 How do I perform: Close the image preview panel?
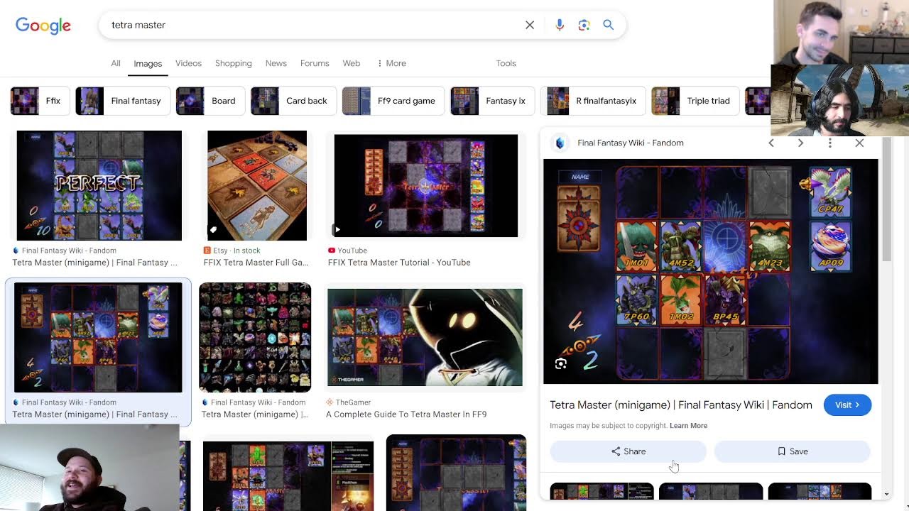pyautogui.click(x=859, y=143)
